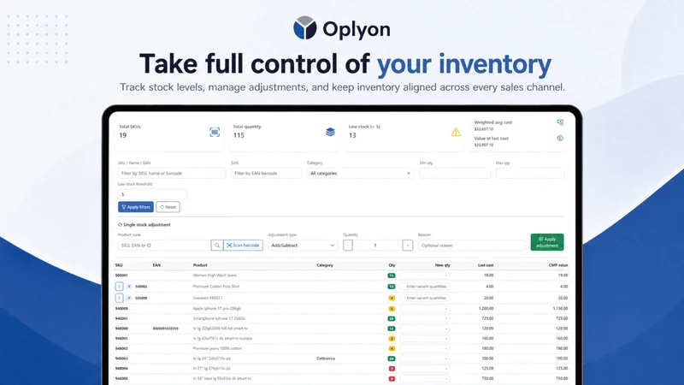The image size is (684, 385).
Task: Decrease quantity with the minus stepper
Action: pos(348,246)
